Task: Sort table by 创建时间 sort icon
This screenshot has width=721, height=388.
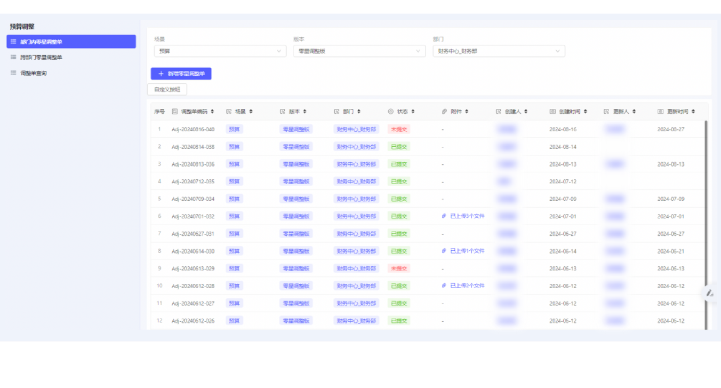Action: 586,112
